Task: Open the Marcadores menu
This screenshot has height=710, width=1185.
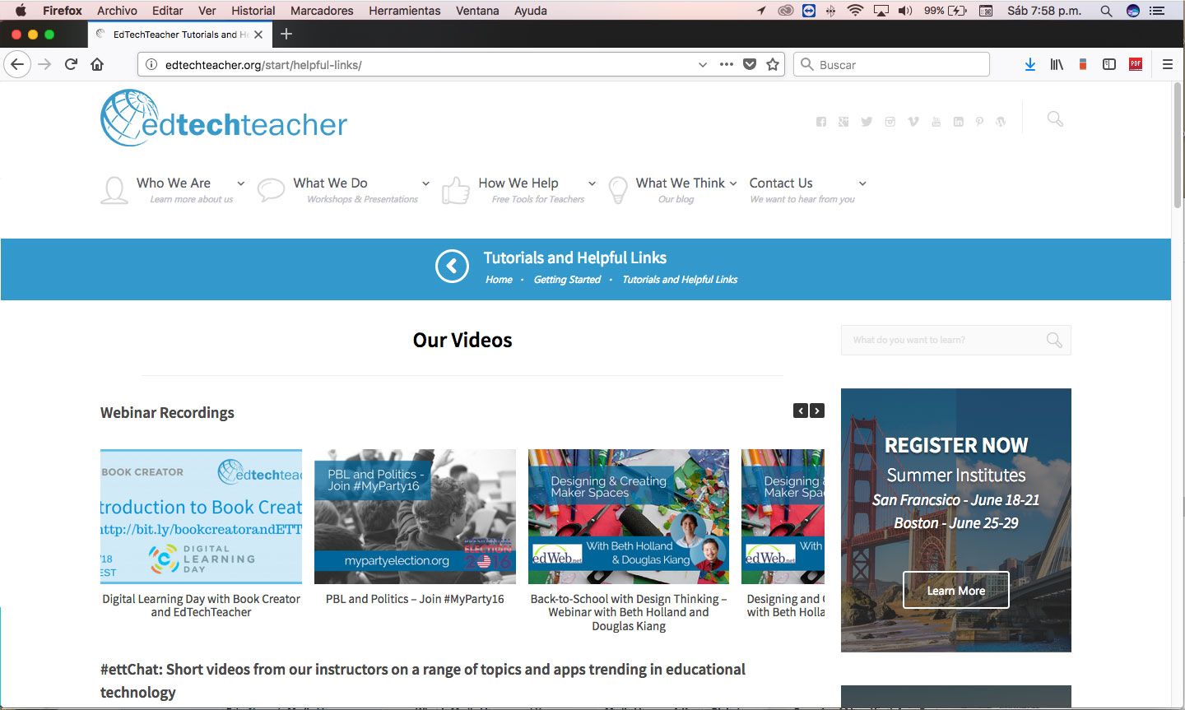Action: pyautogui.click(x=322, y=11)
